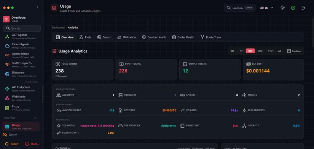The height and width of the screenshot is (149, 314).
Task: Click the Accounts people icon
Action: (x=59, y=95)
